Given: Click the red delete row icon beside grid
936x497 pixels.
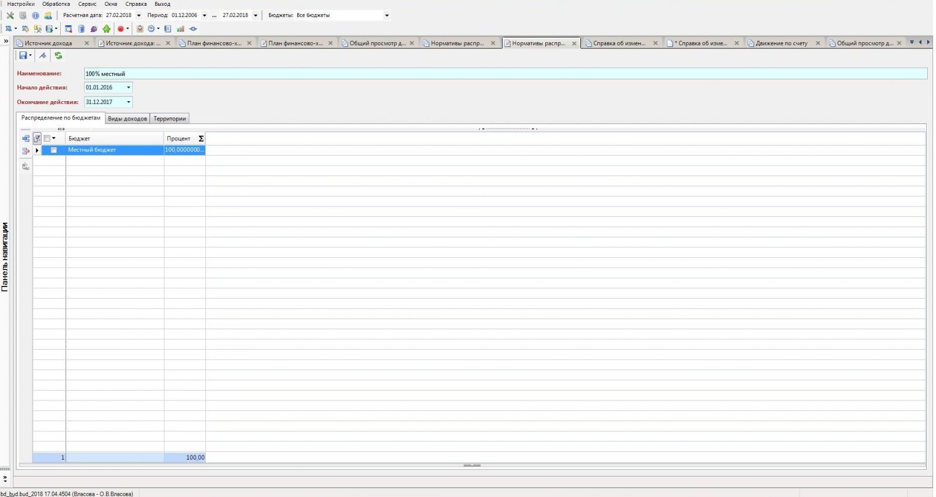Looking at the screenshot, I should coord(26,151).
